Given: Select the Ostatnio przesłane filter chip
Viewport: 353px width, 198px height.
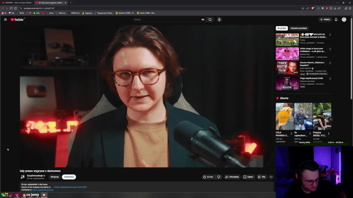Looking at the screenshot, I should (298, 28).
